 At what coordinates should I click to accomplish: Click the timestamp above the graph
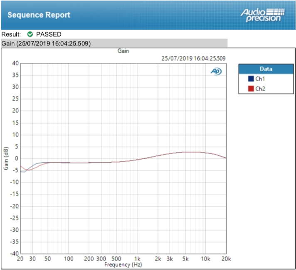[193, 58]
